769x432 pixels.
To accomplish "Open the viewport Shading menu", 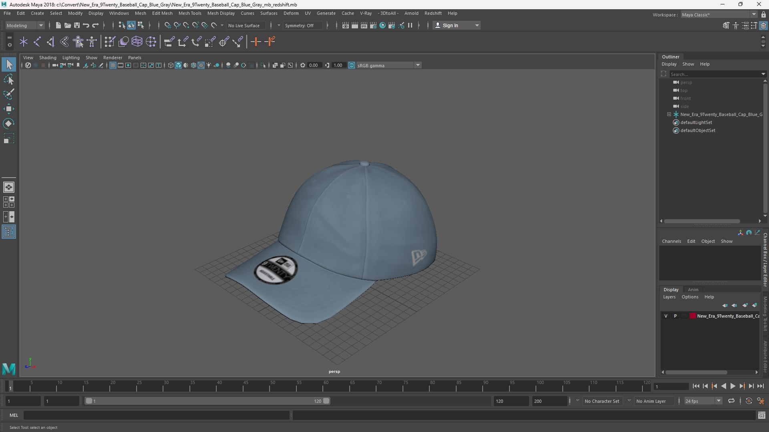I will 48,58.
